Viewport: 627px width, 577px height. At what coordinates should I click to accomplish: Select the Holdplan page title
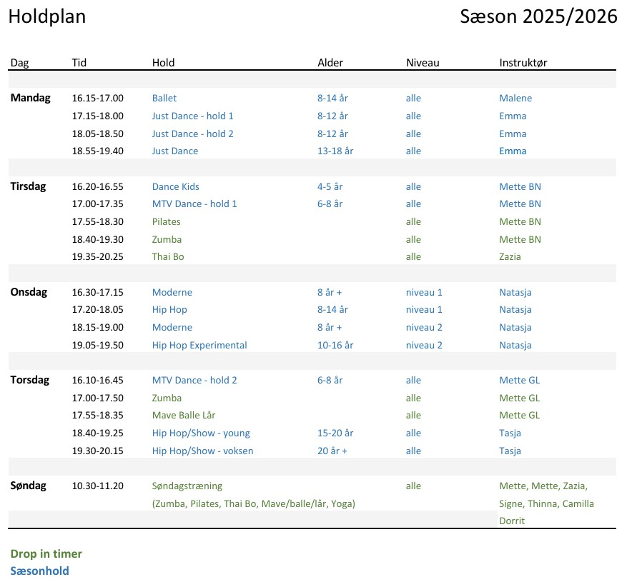coord(46,16)
